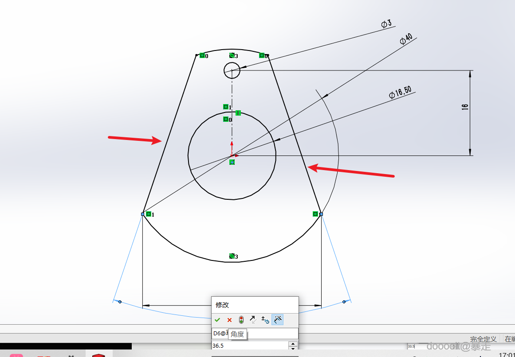515x357 pixels.
Task: Click the right blue angle dimension handle
Action: pyautogui.click(x=344, y=302)
